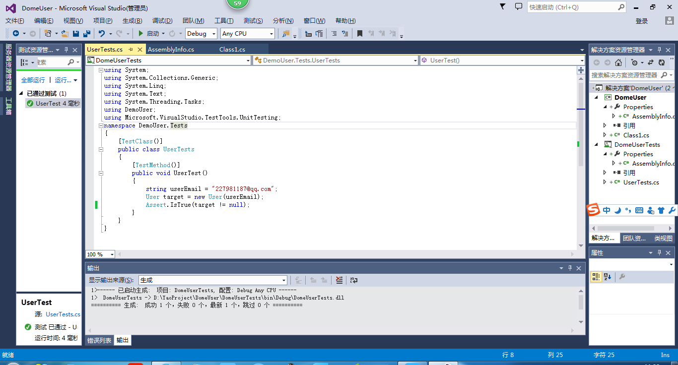Open the DemoUser.Tests.UserTests class dropdown
The height and width of the screenshot is (365, 678).
point(336,60)
